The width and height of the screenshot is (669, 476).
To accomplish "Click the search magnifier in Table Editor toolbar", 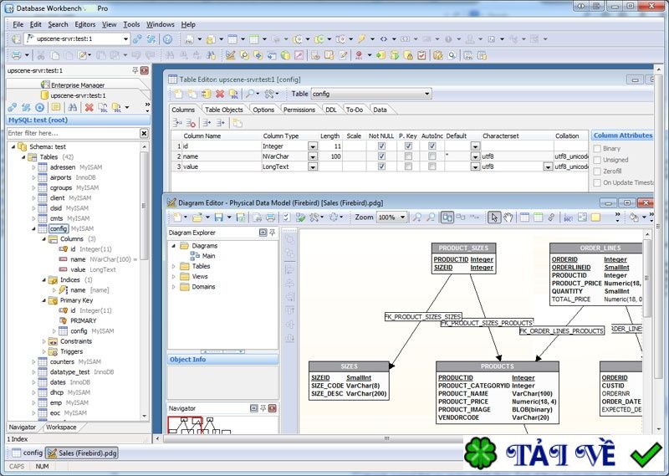I will coord(250,94).
